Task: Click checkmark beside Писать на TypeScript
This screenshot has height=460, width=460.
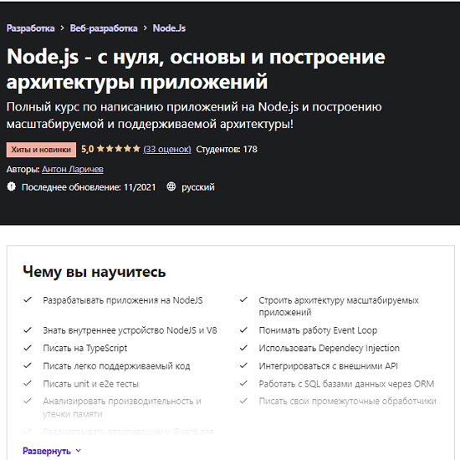Action: click(28, 348)
